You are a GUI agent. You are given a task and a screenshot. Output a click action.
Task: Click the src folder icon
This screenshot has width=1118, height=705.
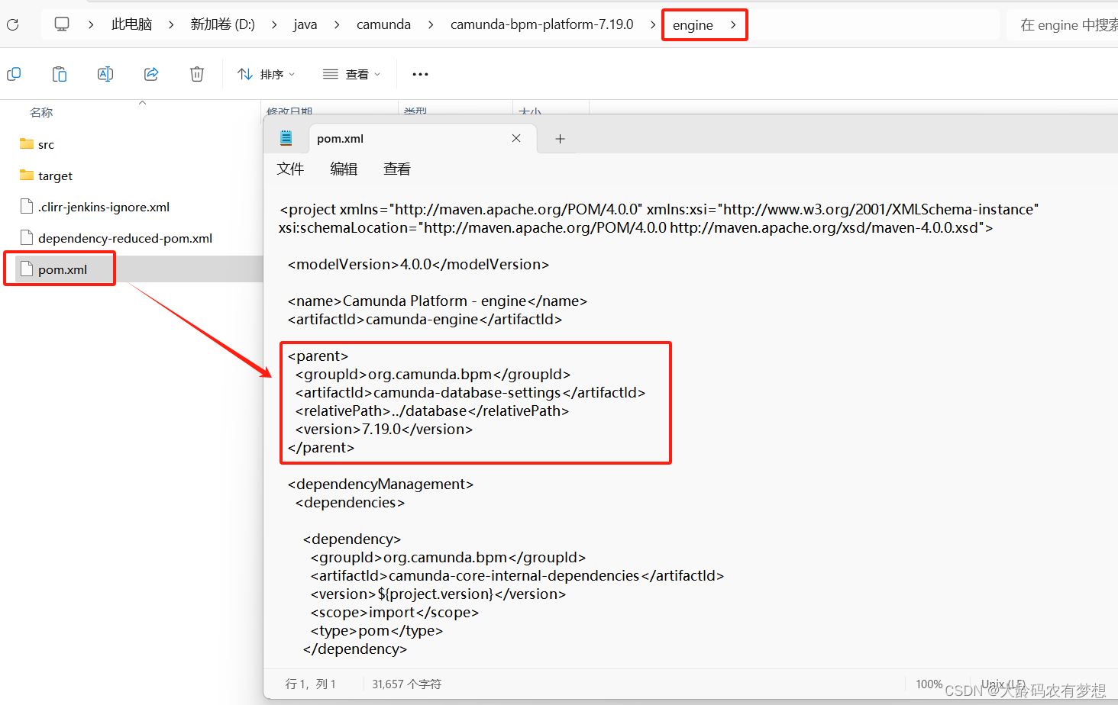(x=27, y=144)
